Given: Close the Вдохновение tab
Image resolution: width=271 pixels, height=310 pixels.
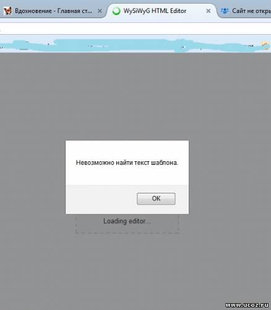Looking at the screenshot, I should tap(100, 11).
